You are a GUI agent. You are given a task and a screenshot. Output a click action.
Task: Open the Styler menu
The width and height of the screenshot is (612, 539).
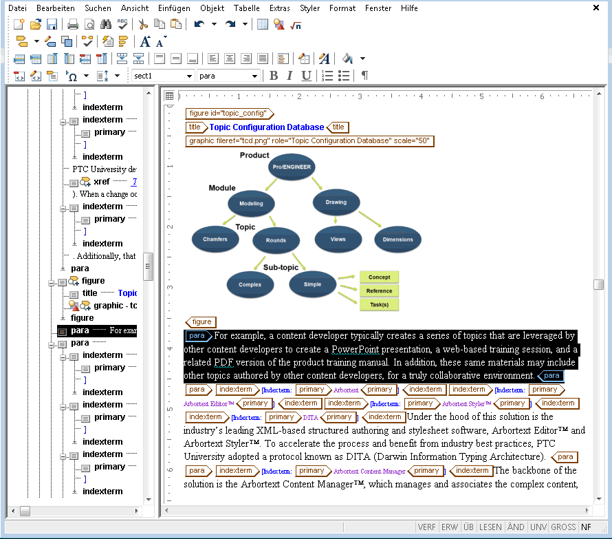tap(309, 8)
